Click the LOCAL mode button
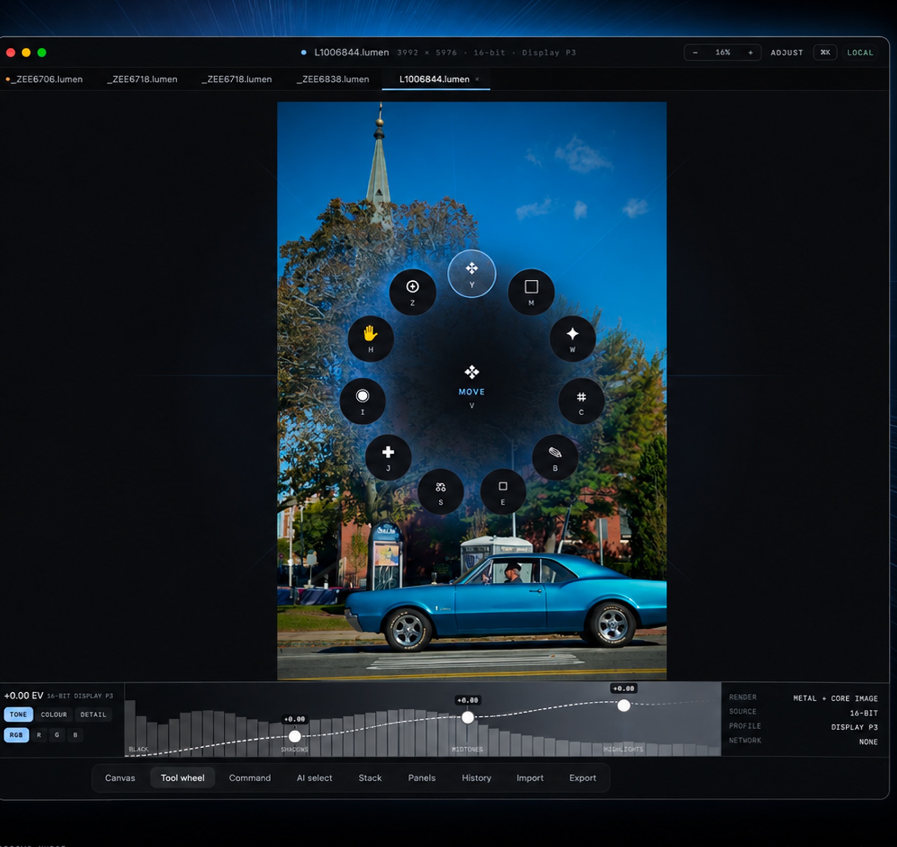The image size is (897, 847). coord(860,52)
